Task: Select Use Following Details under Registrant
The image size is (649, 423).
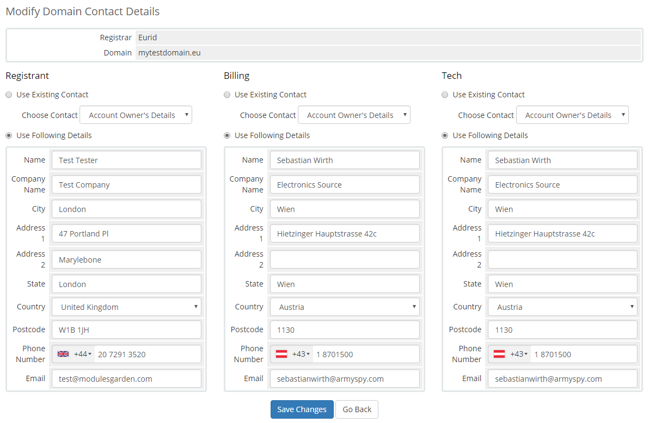Action: click(x=9, y=135)
